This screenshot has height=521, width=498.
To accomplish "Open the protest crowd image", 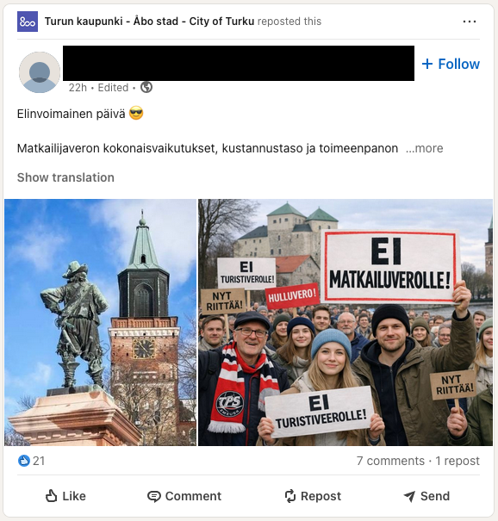I will [x=345, y=322].
